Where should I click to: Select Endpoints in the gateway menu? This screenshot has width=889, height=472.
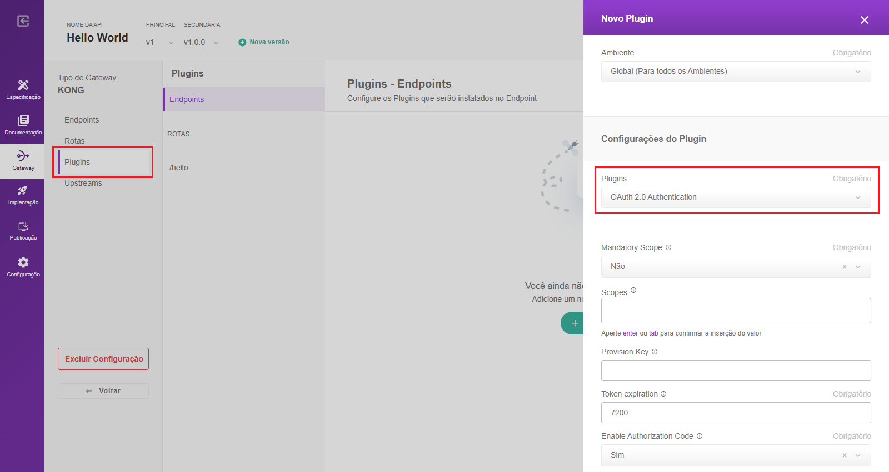pyautogui.click(x=82, y=120)
